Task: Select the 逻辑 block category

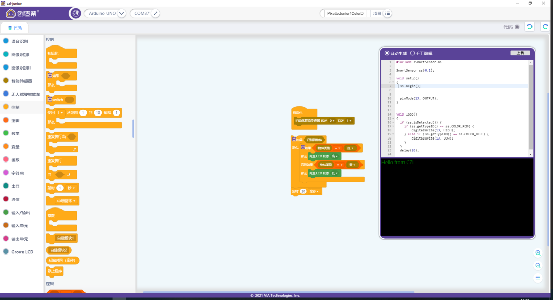Action: (15, 121)
